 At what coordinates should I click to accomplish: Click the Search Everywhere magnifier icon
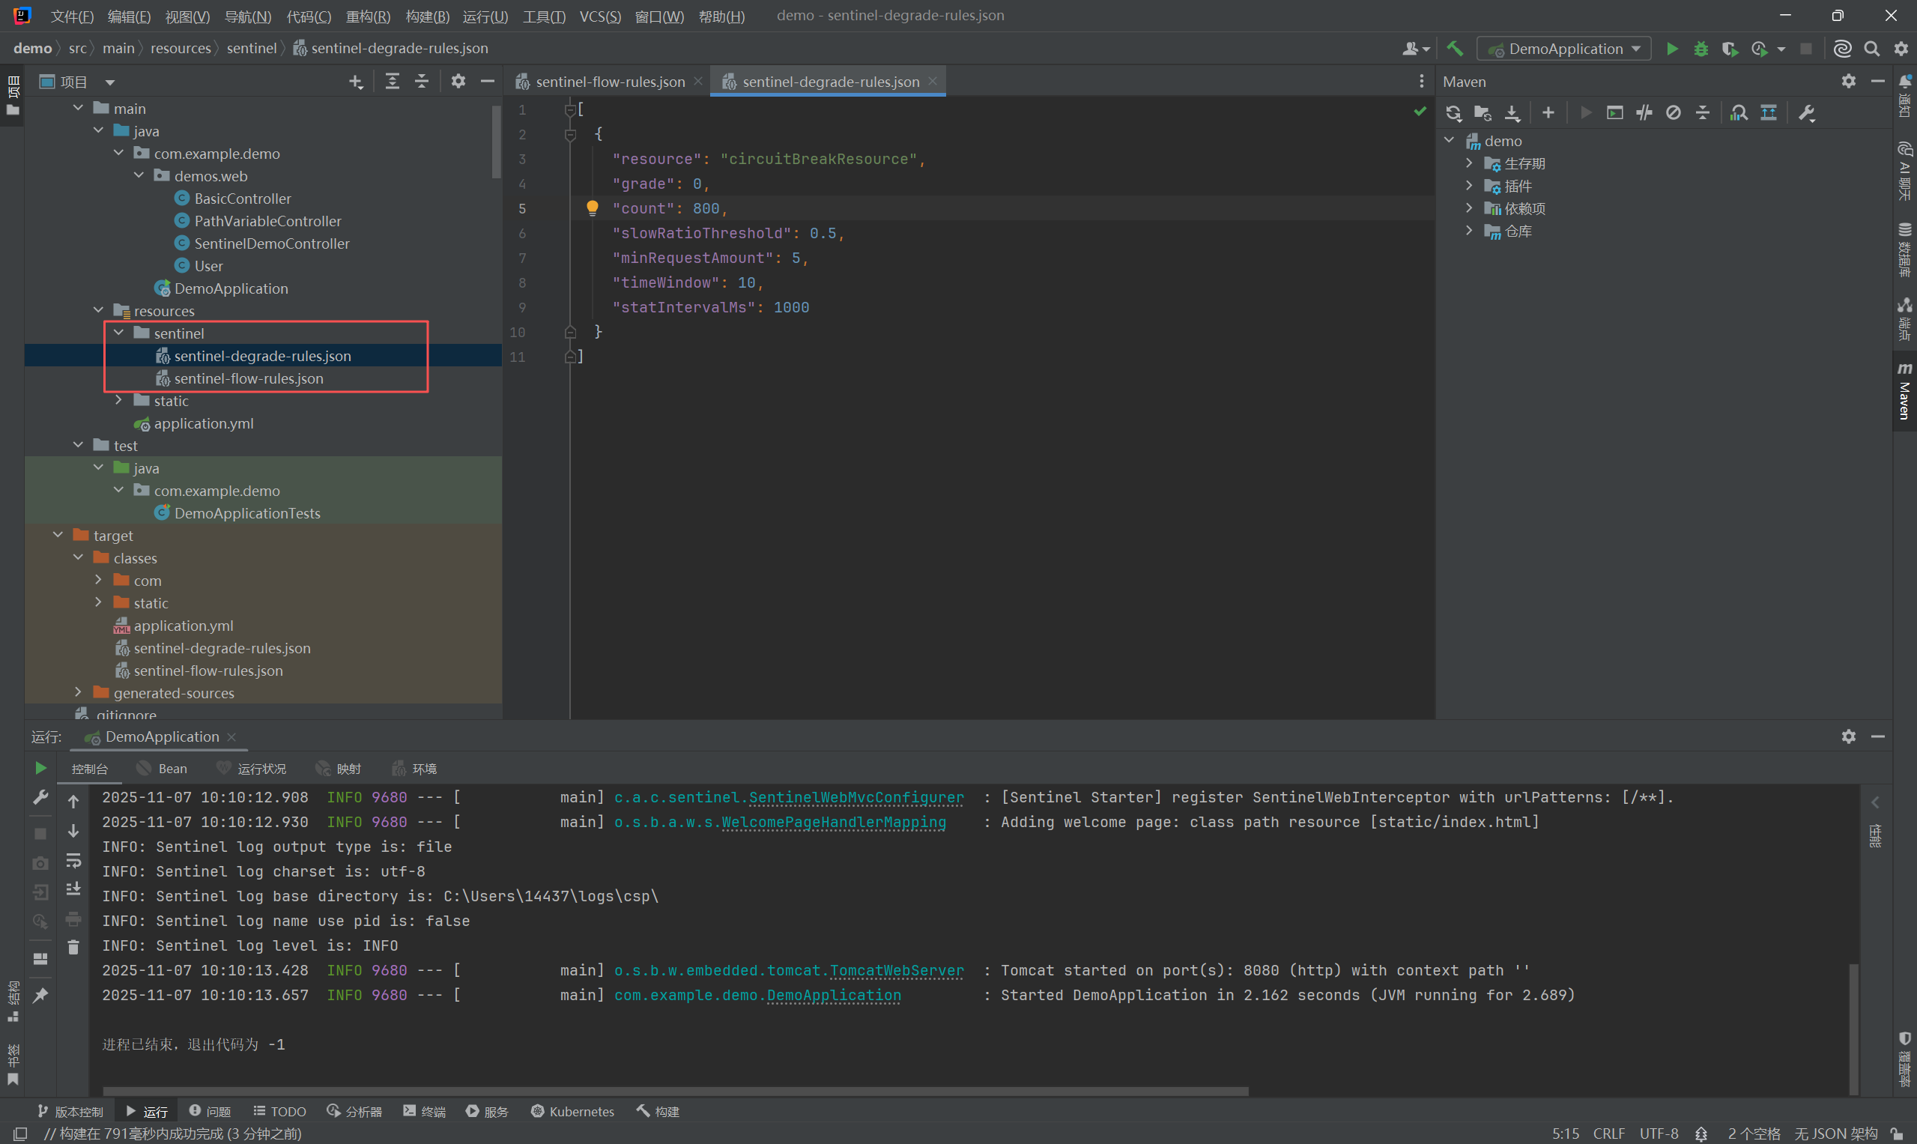point(1871,49)
